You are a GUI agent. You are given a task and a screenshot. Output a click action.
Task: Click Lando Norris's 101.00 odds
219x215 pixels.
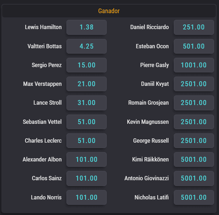[86, 198]
